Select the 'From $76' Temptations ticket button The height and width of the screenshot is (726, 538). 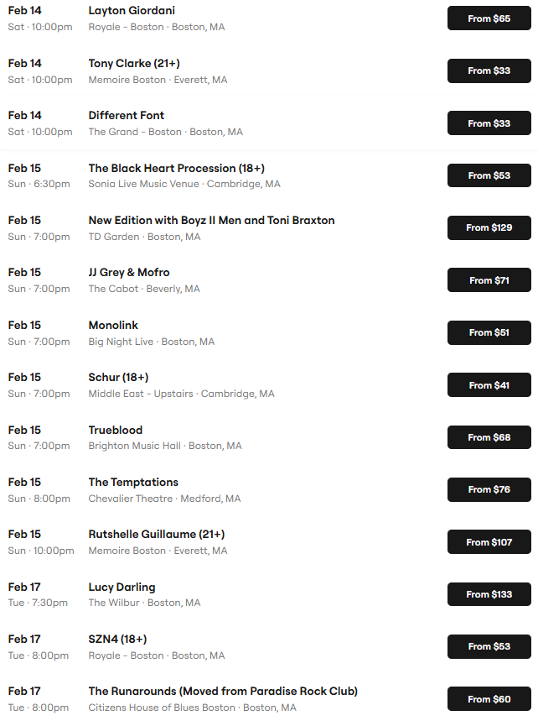(x=489, y=489)
